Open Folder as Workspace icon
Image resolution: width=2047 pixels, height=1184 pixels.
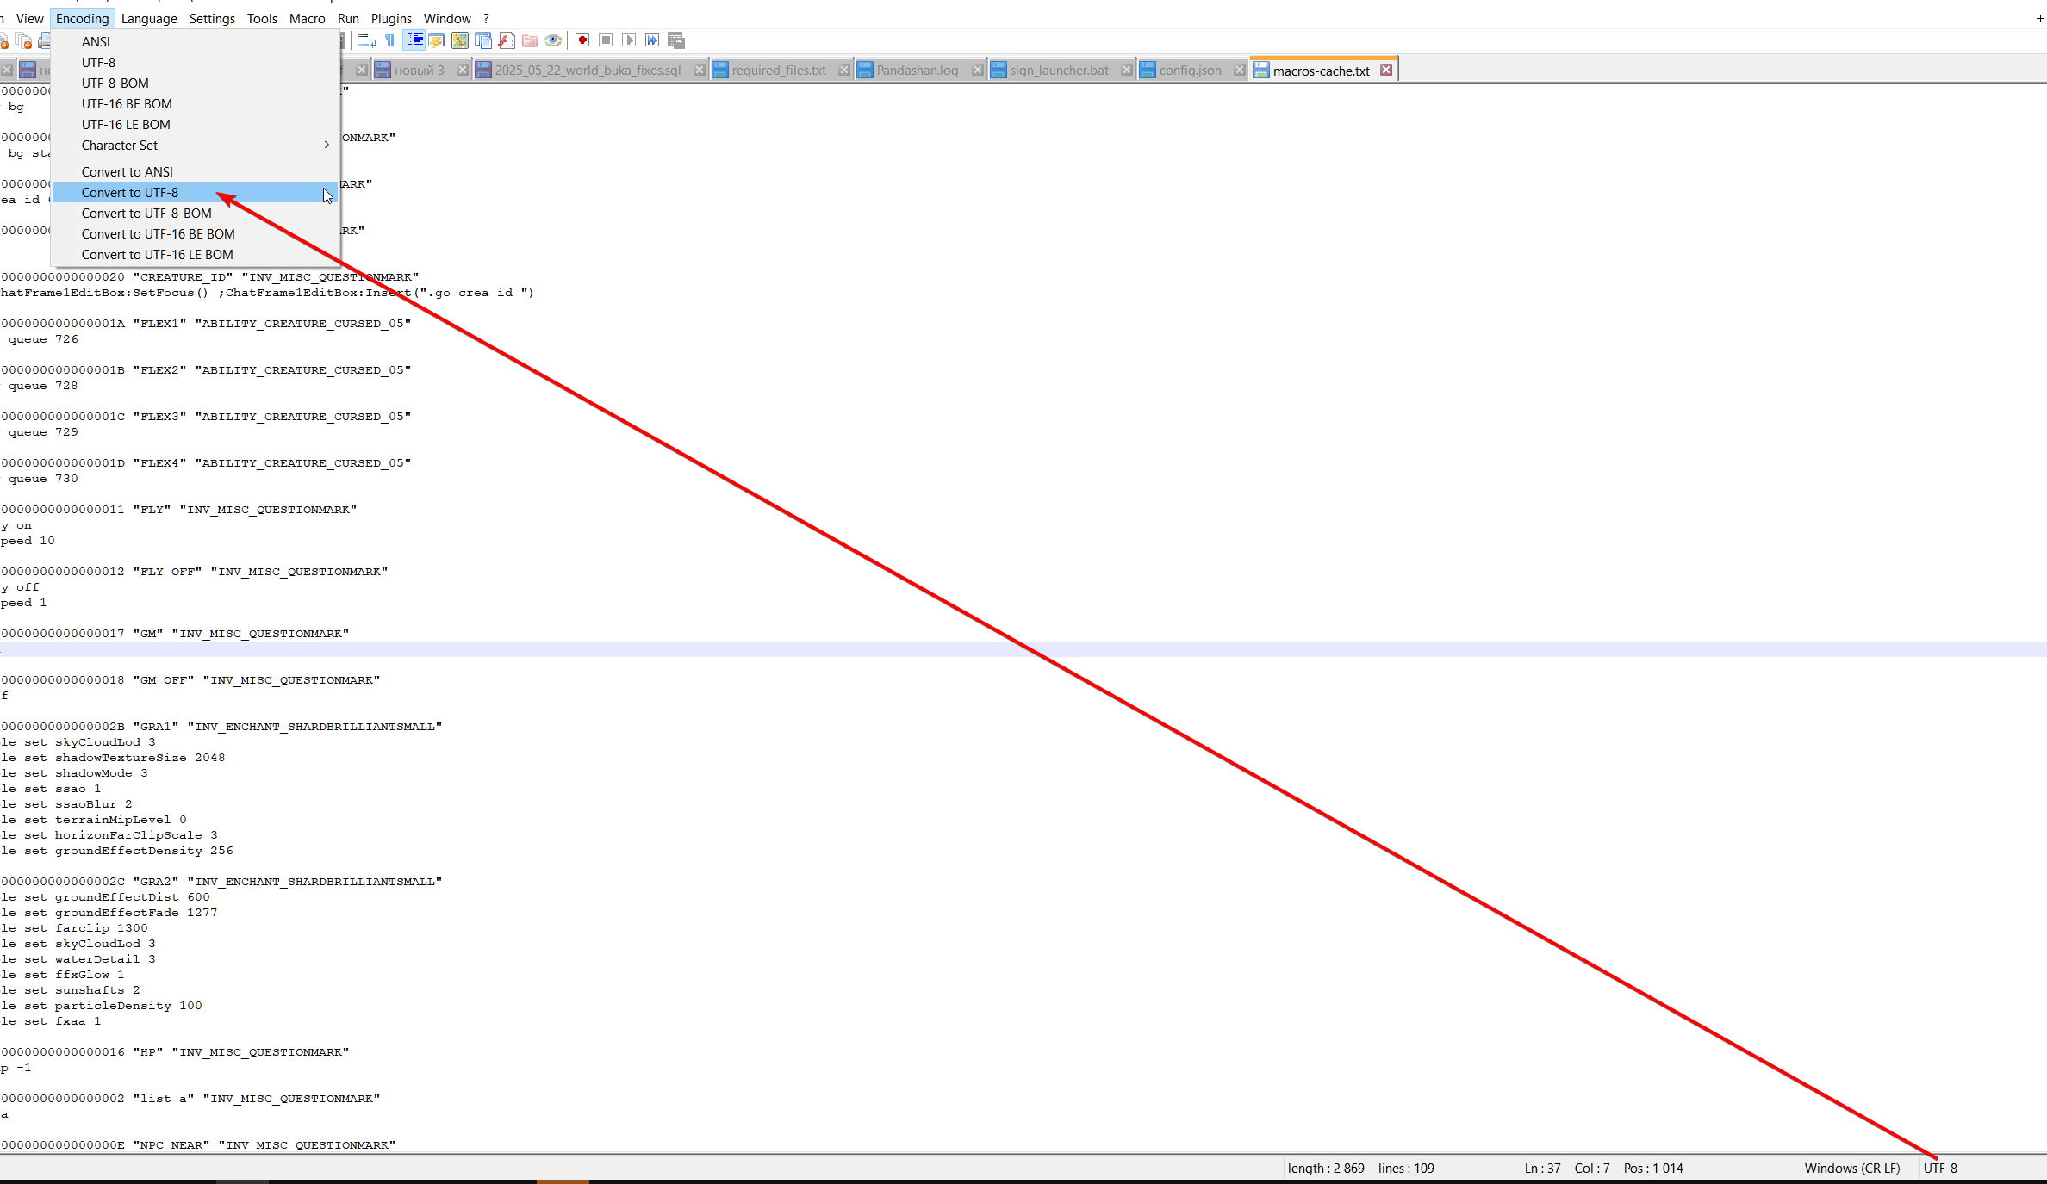(x=530, y=40)
